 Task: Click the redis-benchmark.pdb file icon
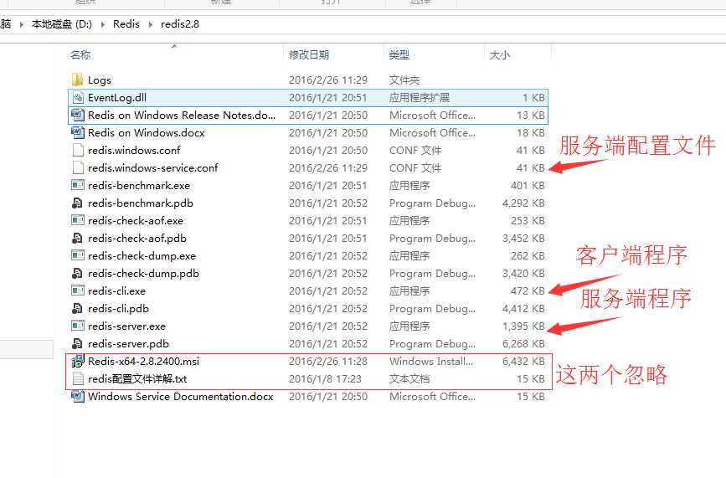(78, 203)
